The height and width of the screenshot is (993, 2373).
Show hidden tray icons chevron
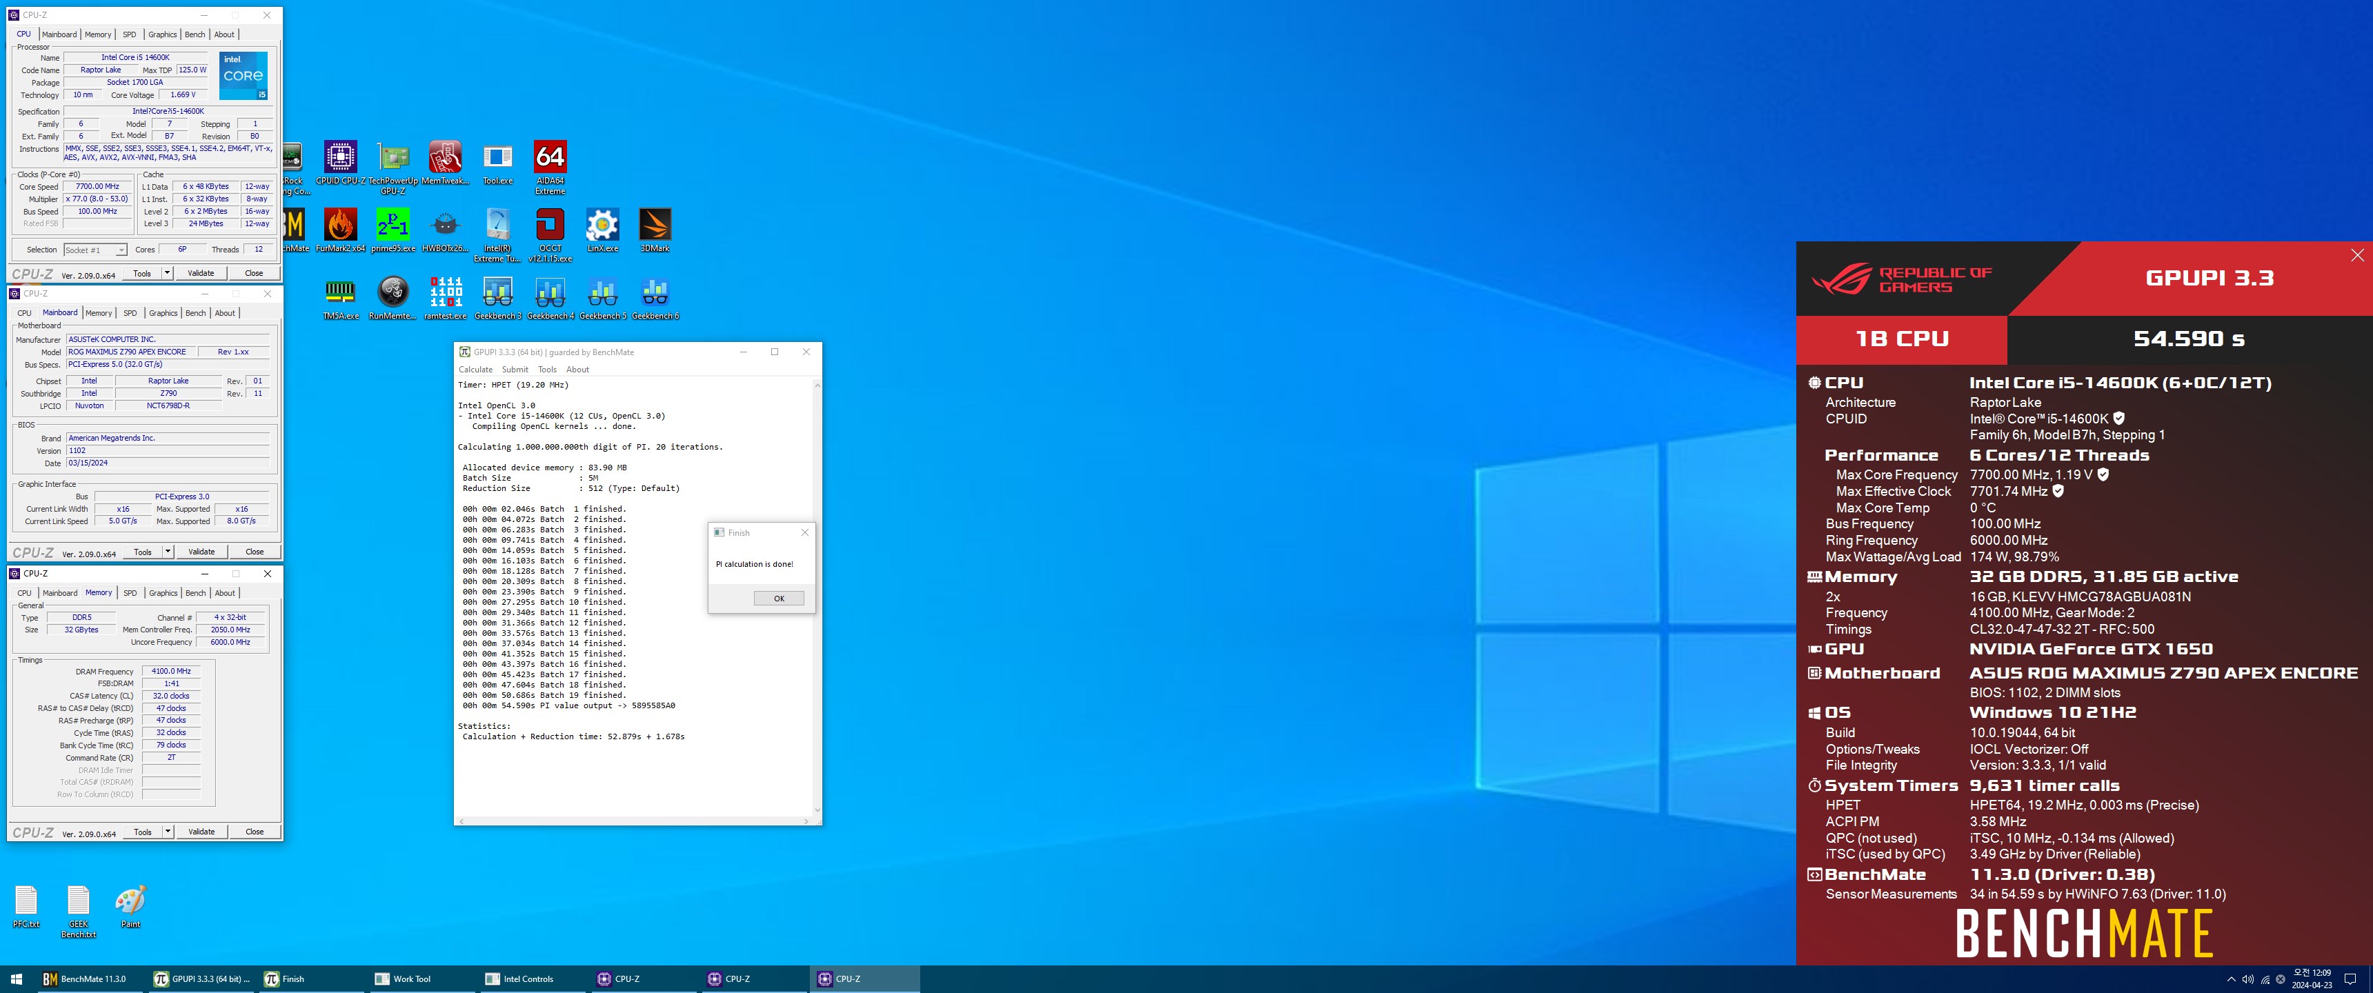coord(2231,979)
